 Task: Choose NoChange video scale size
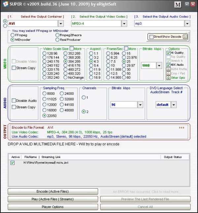(x=65, y=77)
